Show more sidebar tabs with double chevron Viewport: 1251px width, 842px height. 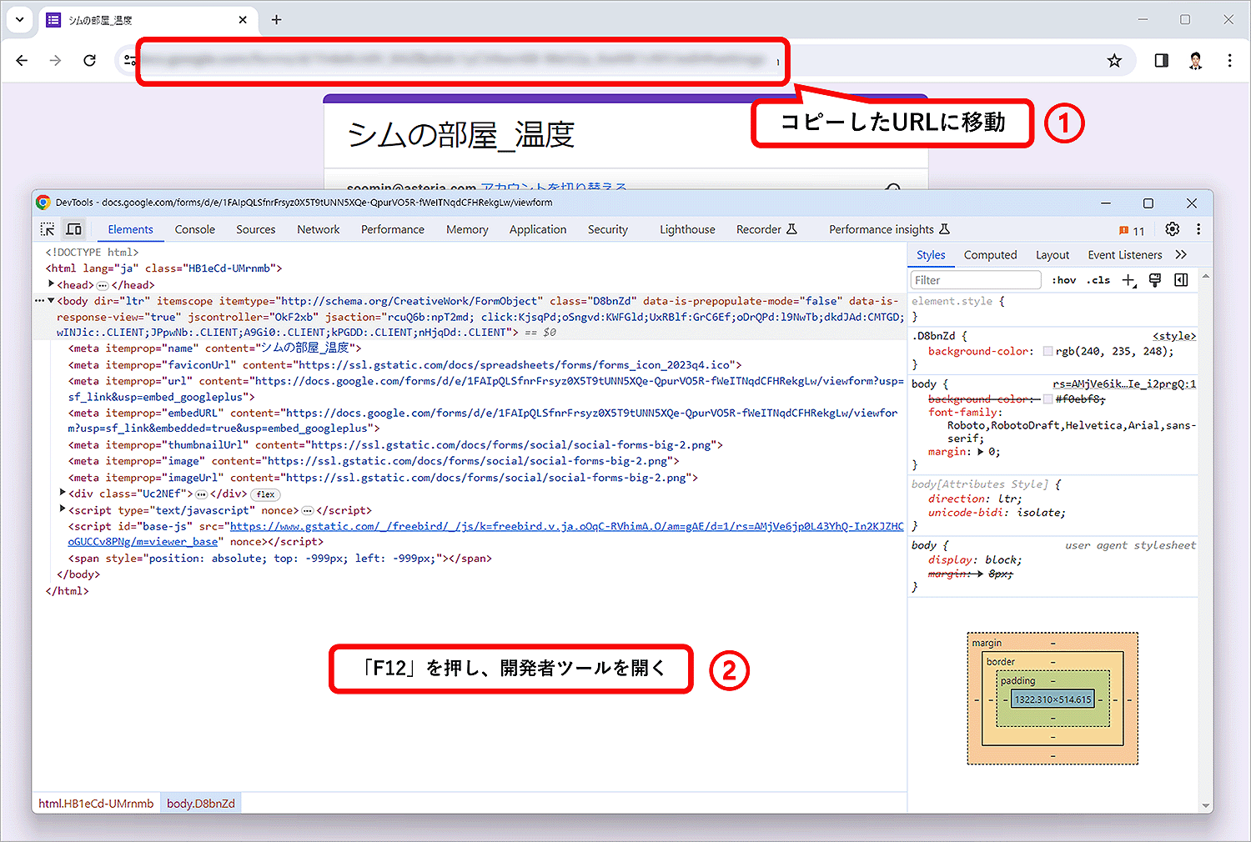coord(1181,255)
